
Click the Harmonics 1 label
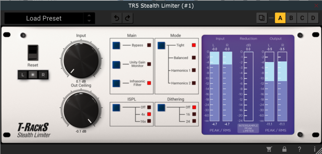click(x=181, y=71)
